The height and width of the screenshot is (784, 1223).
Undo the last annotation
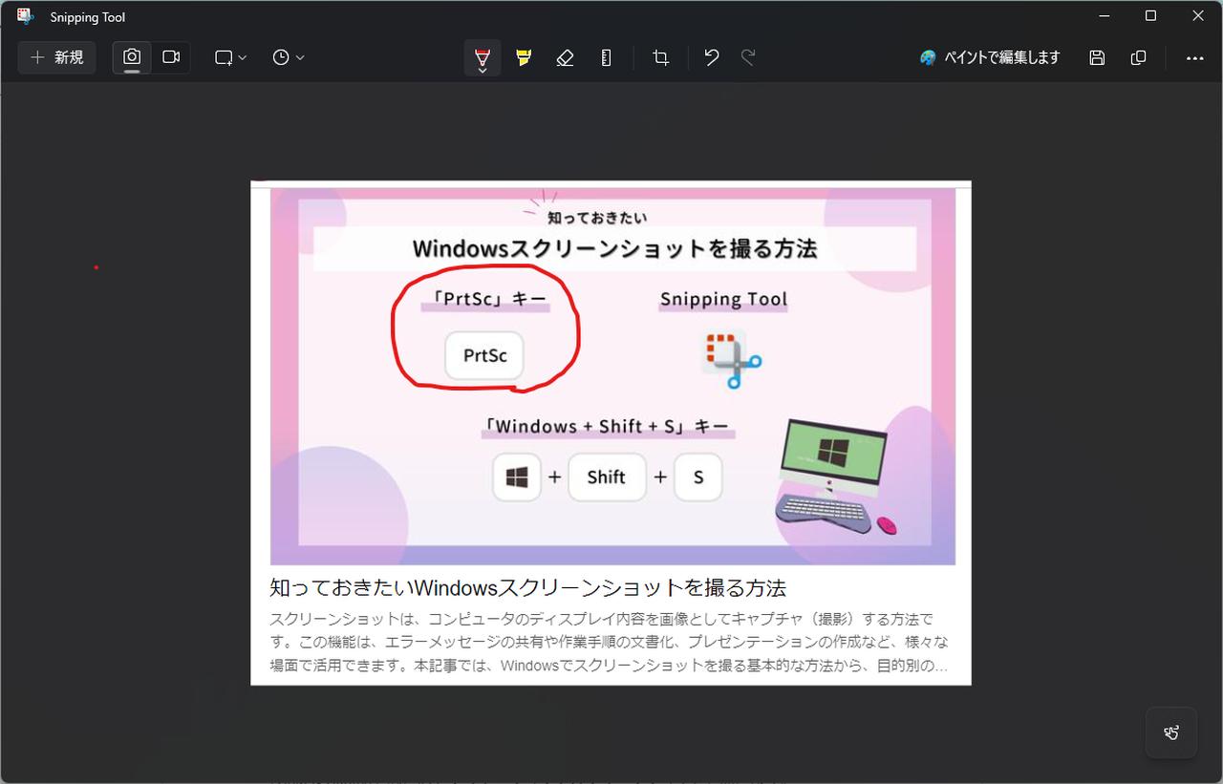click(711, 57)
